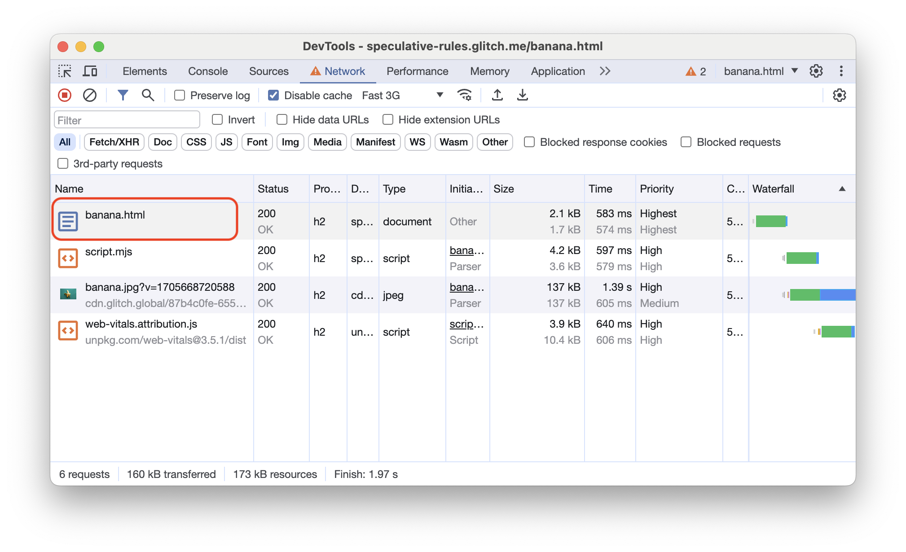Click the Filter input field
This screenshot has width=906, height=552.
coord(128,120)
